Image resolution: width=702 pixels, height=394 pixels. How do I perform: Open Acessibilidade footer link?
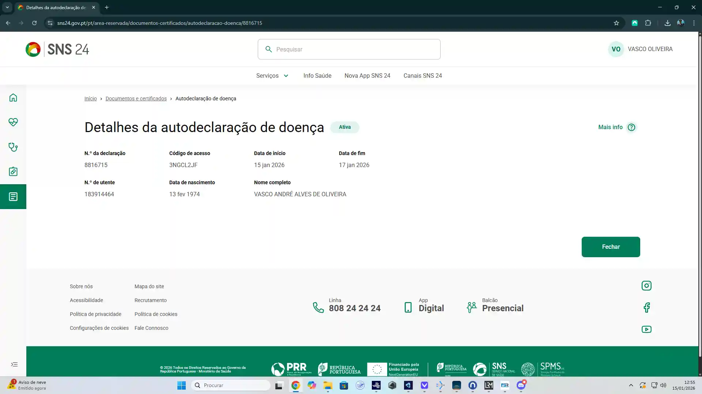point(86,300)
